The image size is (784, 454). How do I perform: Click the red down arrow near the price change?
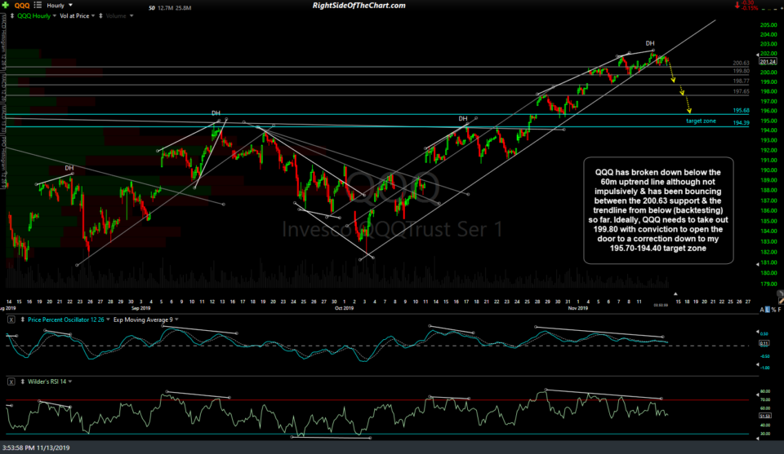[x=737, y=5]
